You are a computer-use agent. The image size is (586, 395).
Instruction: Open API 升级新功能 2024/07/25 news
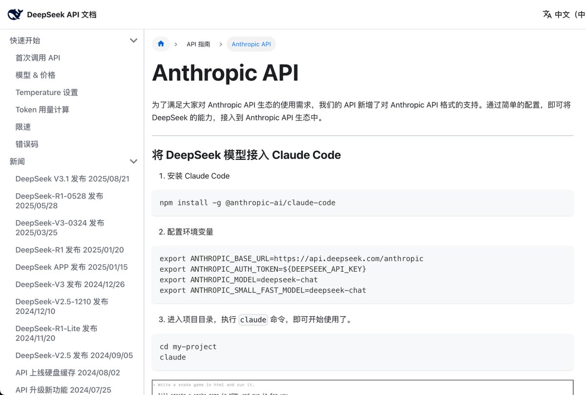[63, 390]
